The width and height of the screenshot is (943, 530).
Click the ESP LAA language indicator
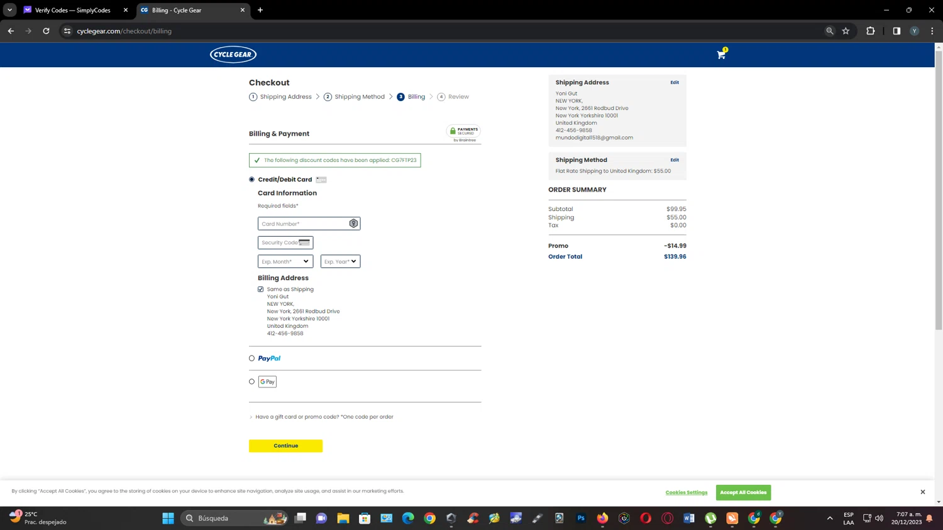tap(849, 518)
